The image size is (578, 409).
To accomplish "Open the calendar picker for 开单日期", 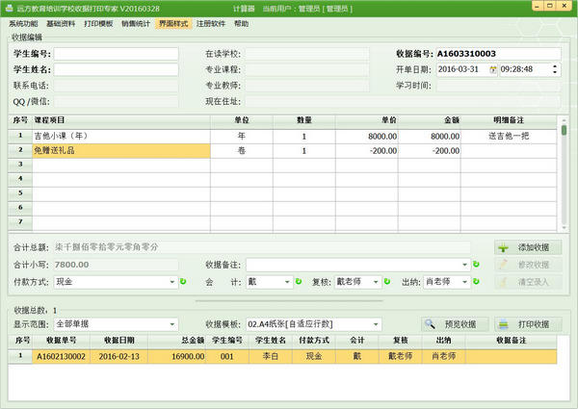I will [492, 69].
